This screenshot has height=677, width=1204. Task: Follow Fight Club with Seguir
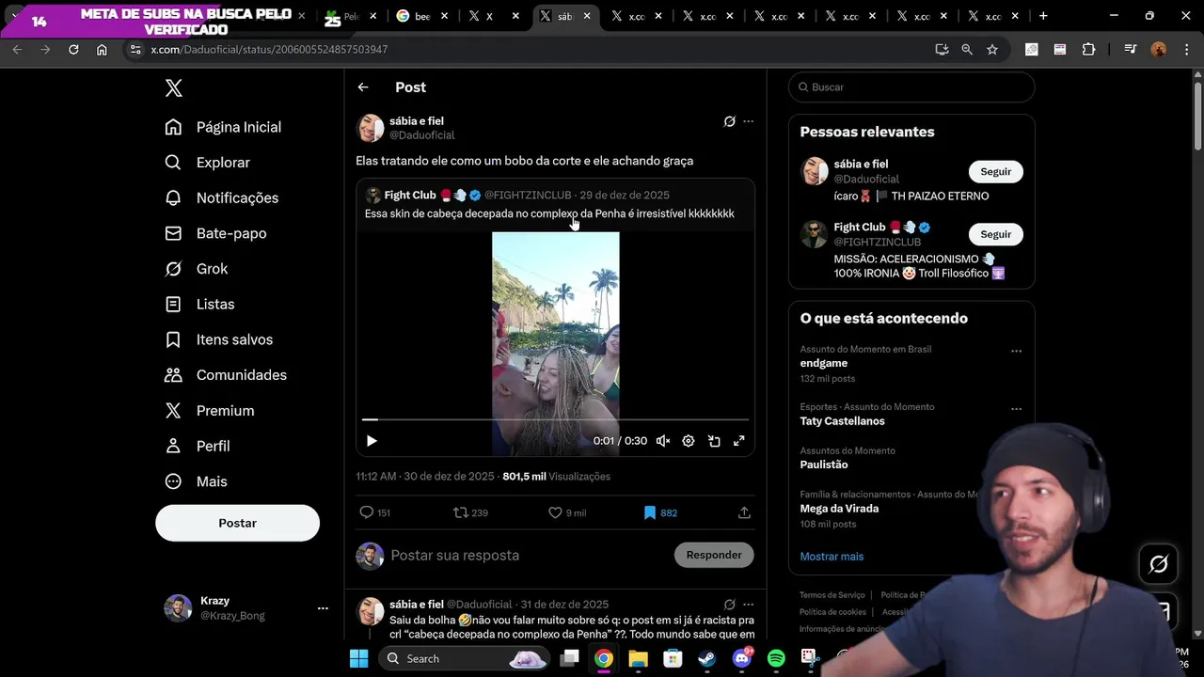(x=996, y=234)
